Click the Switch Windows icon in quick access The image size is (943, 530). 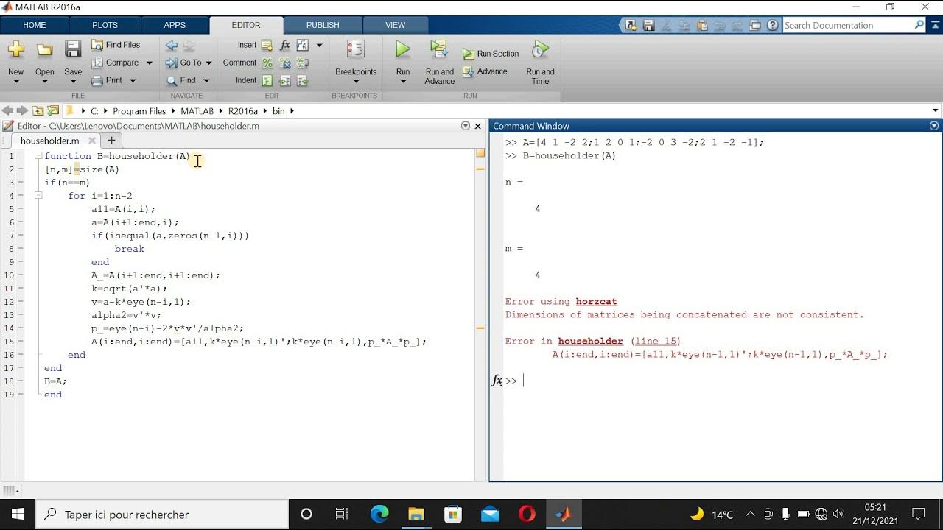click(x=754, y=25)
